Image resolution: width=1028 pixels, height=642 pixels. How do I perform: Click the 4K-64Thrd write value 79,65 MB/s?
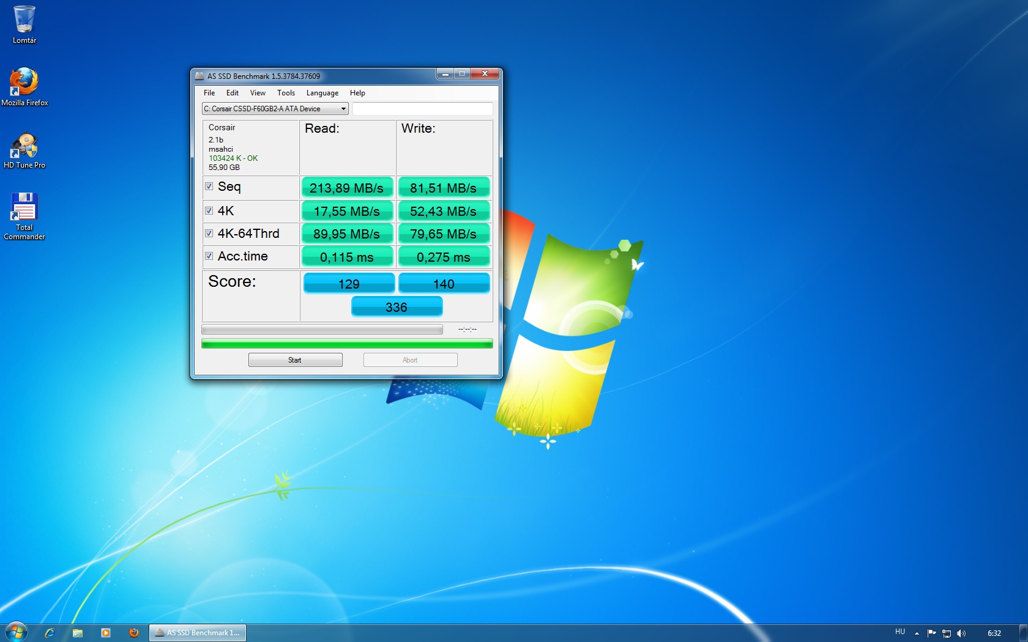(444, 234)
